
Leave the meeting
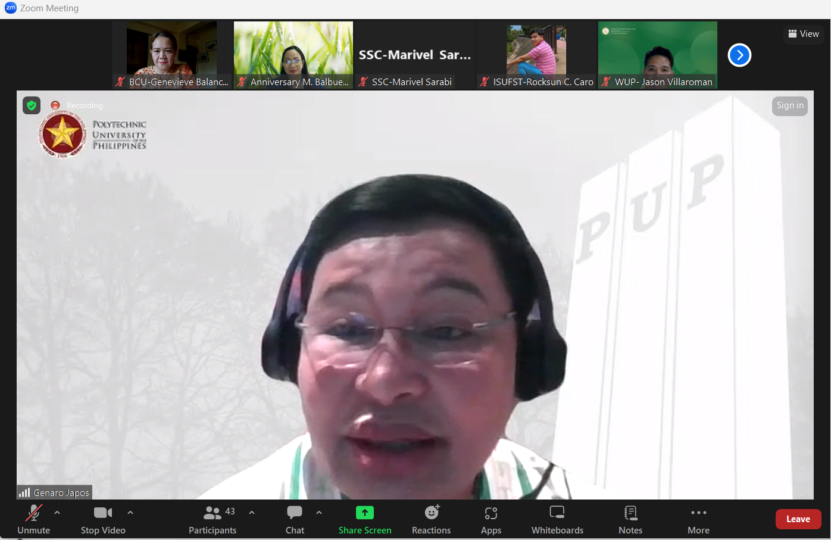tap(798, 519)
